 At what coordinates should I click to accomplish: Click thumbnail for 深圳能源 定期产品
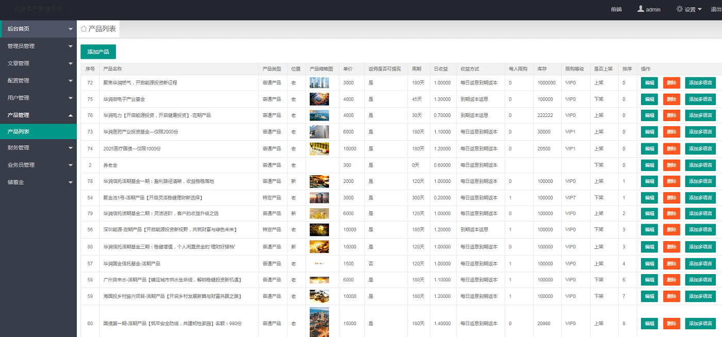click(319, 229)
